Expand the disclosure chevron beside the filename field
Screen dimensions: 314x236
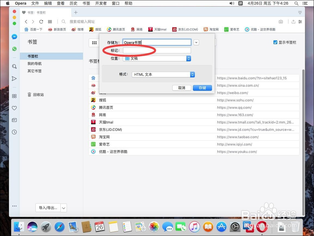click(x=196, y=42)
